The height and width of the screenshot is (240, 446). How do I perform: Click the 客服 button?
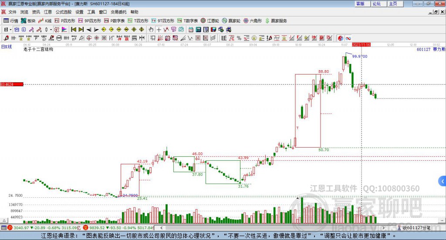tap(362, 3)
